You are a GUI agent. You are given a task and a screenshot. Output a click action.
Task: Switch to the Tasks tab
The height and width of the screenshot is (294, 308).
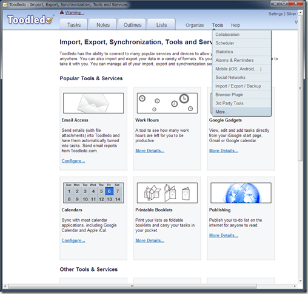pos(74,25)
